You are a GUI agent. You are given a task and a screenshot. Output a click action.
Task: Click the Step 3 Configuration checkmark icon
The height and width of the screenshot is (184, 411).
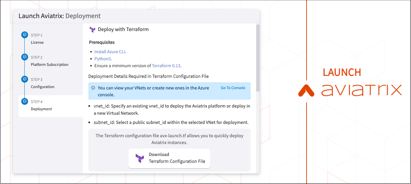pyautogui.click(x=24, y=79)
